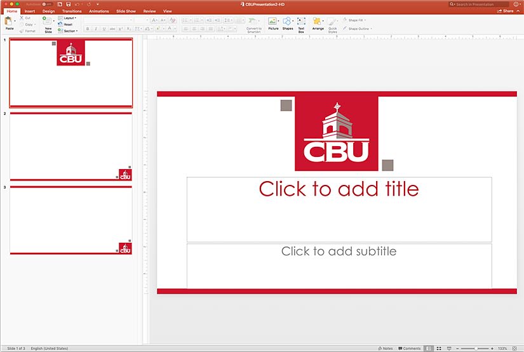Switch to the Transitions tab
Viewport: 524px width, 352px height.
point(72,11)
